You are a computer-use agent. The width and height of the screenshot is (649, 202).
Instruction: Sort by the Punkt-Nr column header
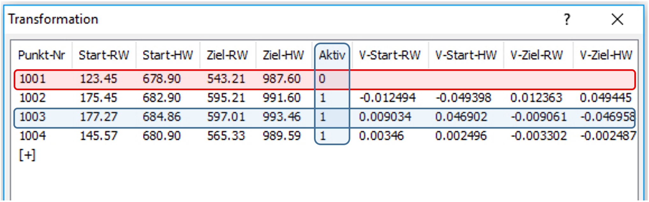click(x=41, y=55)
